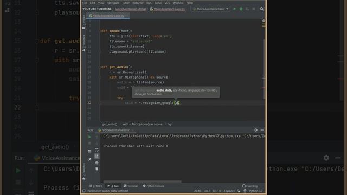The width and height of the screenshot is (347, 195).
Task: Open Favorites tool window star icon
Action: click(83, 178)
